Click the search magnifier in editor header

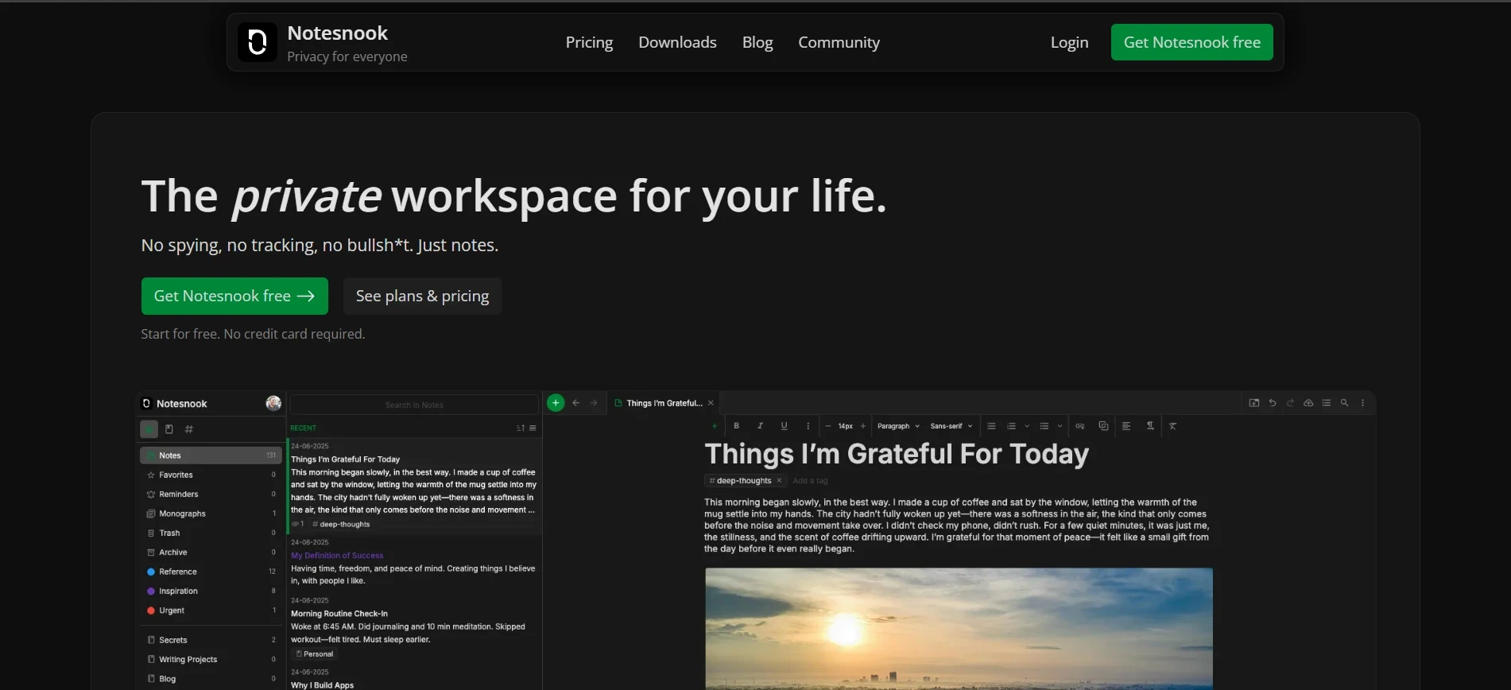[1344, 403]
